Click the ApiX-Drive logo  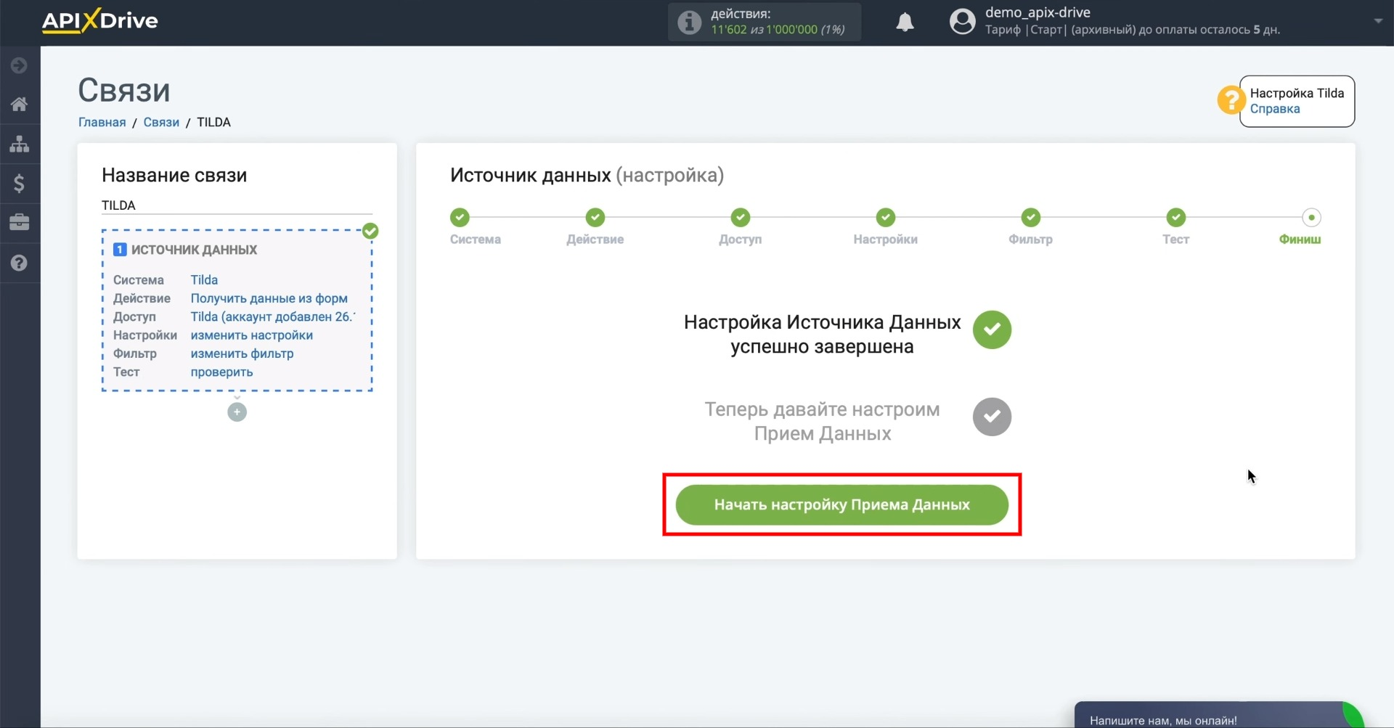tap(99, 21)
